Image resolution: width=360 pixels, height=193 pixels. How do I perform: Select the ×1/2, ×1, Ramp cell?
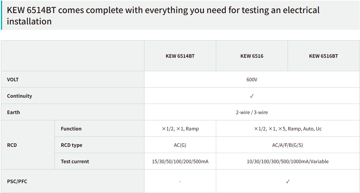pos(180,129)
